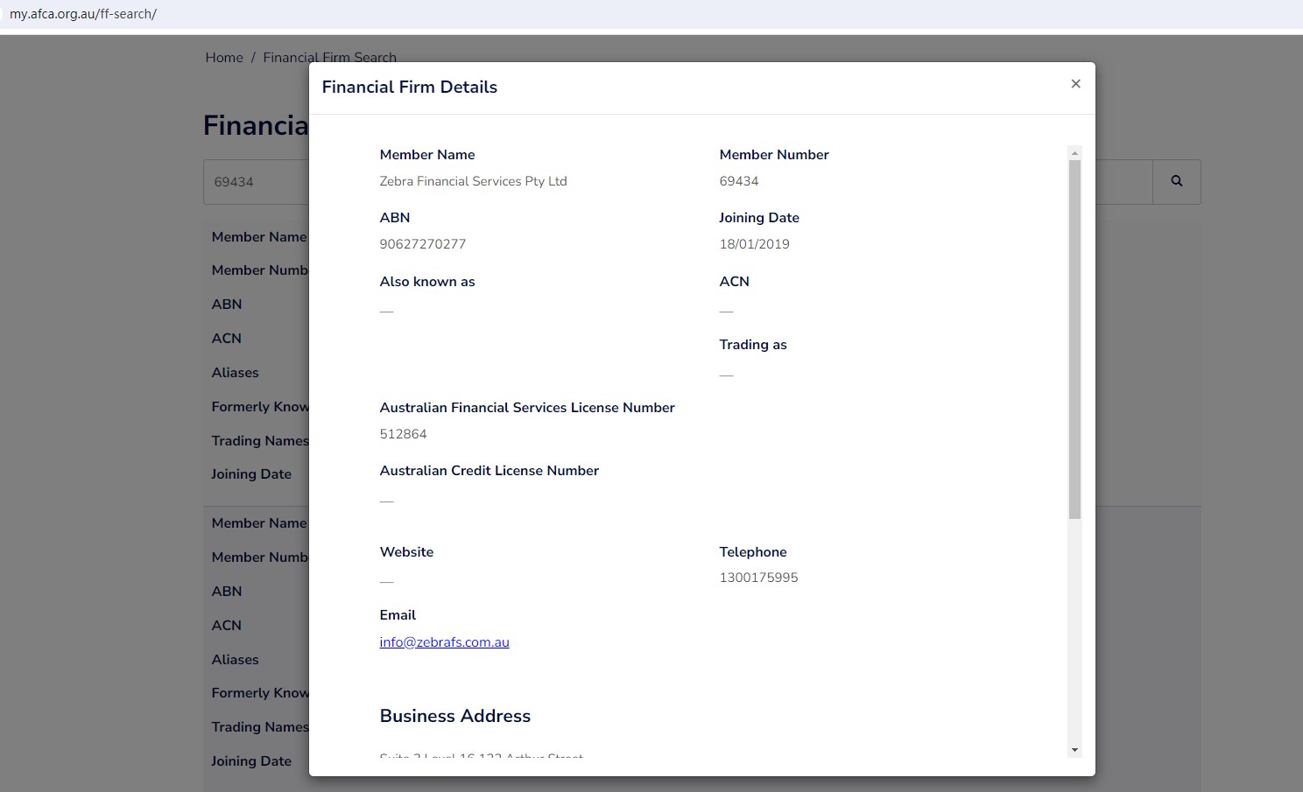Click the Member Number label in dialog
The width and height of the screenshot is (1303, 792).
773,155
